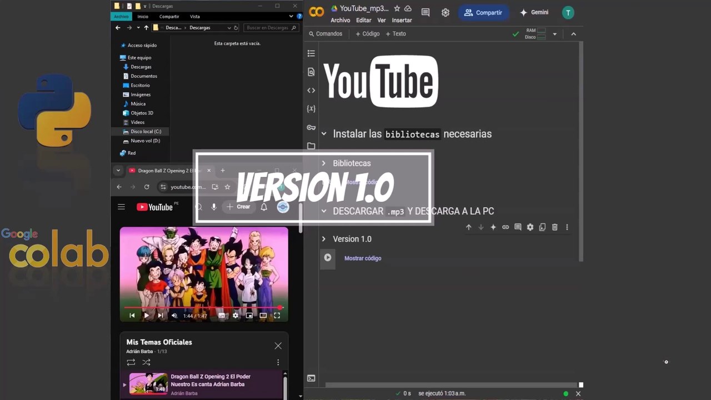Skip to the next video in player

pos(160,316)
